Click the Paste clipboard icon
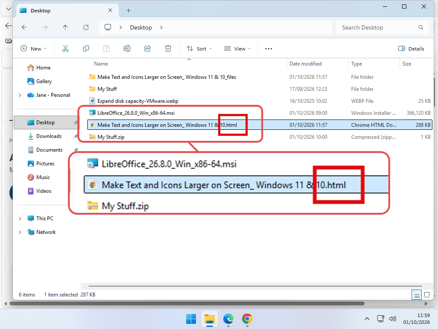The width and height of the screenshot is (438, 329). click(107, 49)
